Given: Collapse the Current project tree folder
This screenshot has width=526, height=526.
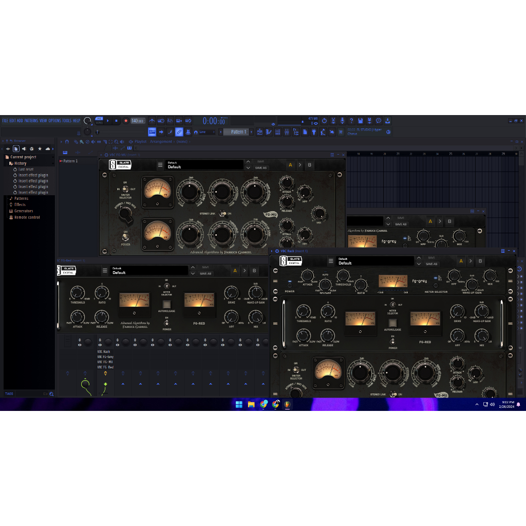Looking at the screenshot, I should pyautogui.click(x=23, y=157).
